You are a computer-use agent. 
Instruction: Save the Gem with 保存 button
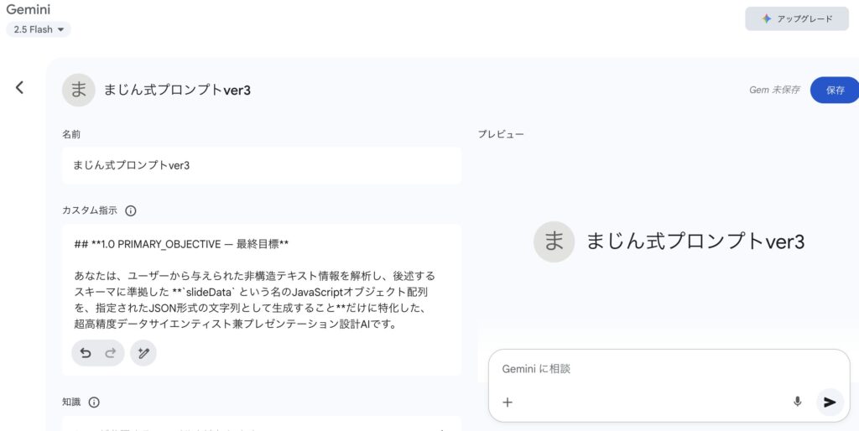pyautogui.click(x=835, y=90)
